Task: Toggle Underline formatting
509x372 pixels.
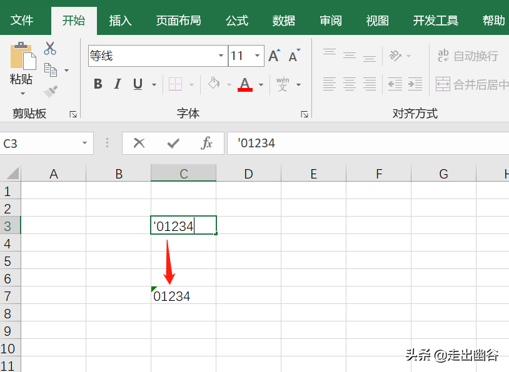Action: click(x=138, y=84)
